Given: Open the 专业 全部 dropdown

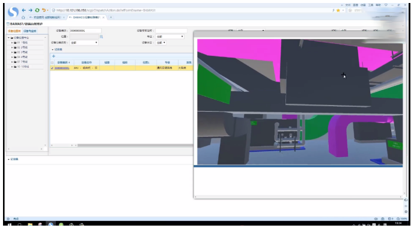Looking at the screenshot, I should [170, 37].
